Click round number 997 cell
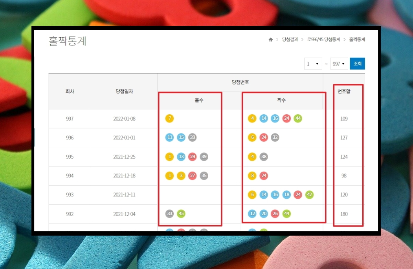Screen dimensions: 413x269 tap(70, 119)
